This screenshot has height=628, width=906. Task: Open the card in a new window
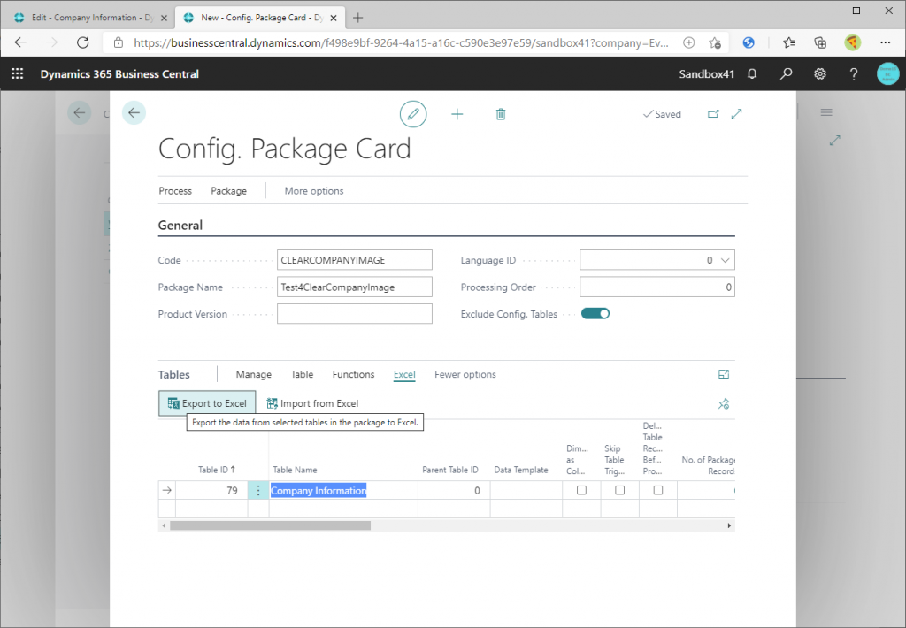(x=714, y=114)
